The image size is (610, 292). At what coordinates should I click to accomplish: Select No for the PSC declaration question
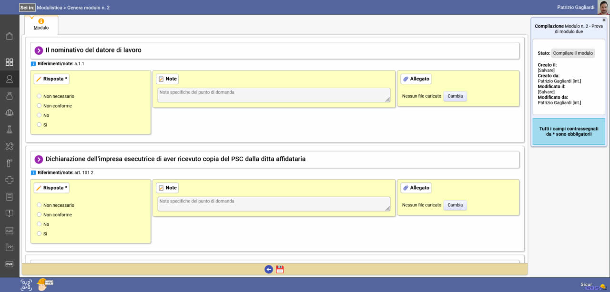click(39, 224)
